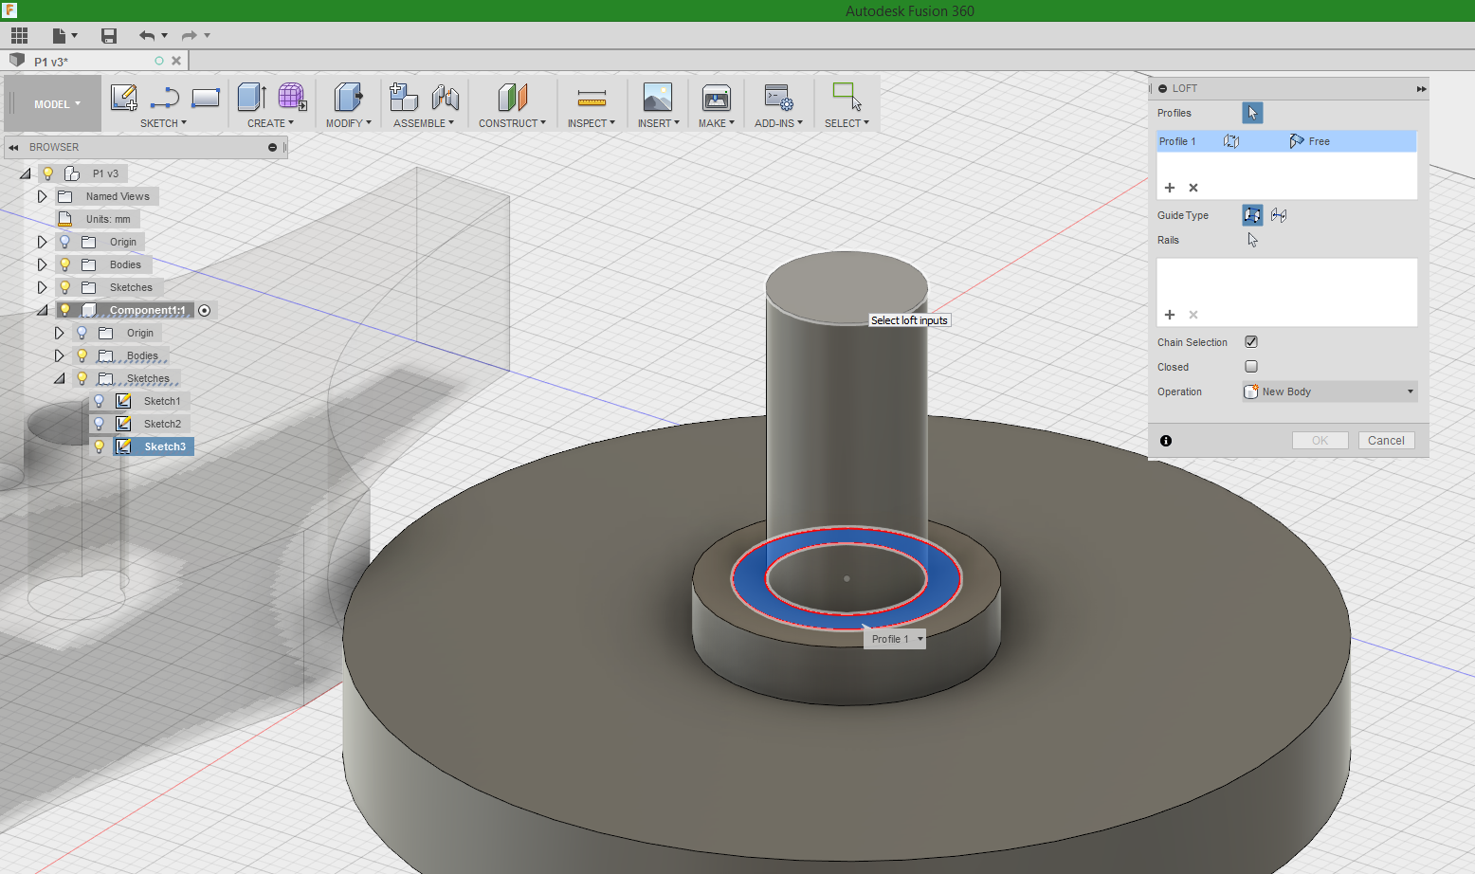Click the Units: mm entry
Viewport: 1475px width, 874px height.
108,219
